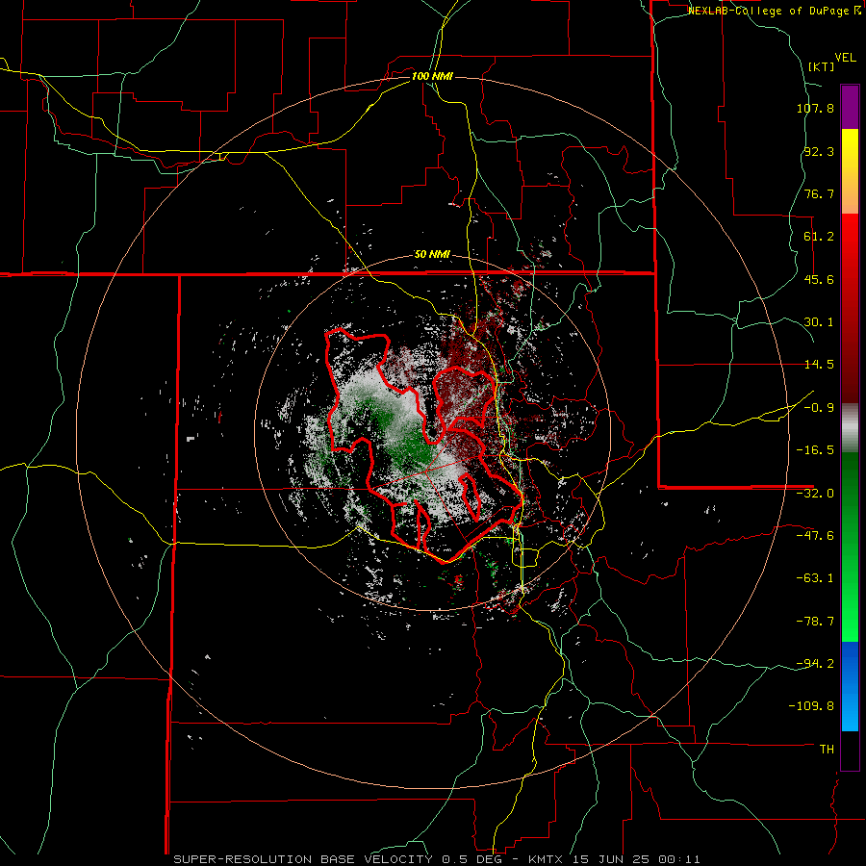This screenshot has width=866, height=866.
Task: Click the 61.2 scale value
Action: click(819, 237)
